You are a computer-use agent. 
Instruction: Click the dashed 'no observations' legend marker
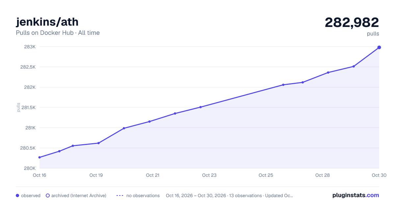120,195
